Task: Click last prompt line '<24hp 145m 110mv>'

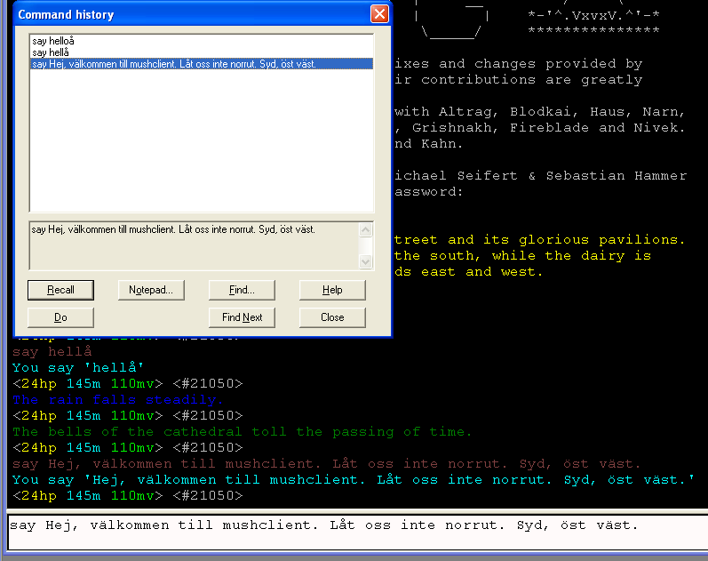Action: coord(127,496)
